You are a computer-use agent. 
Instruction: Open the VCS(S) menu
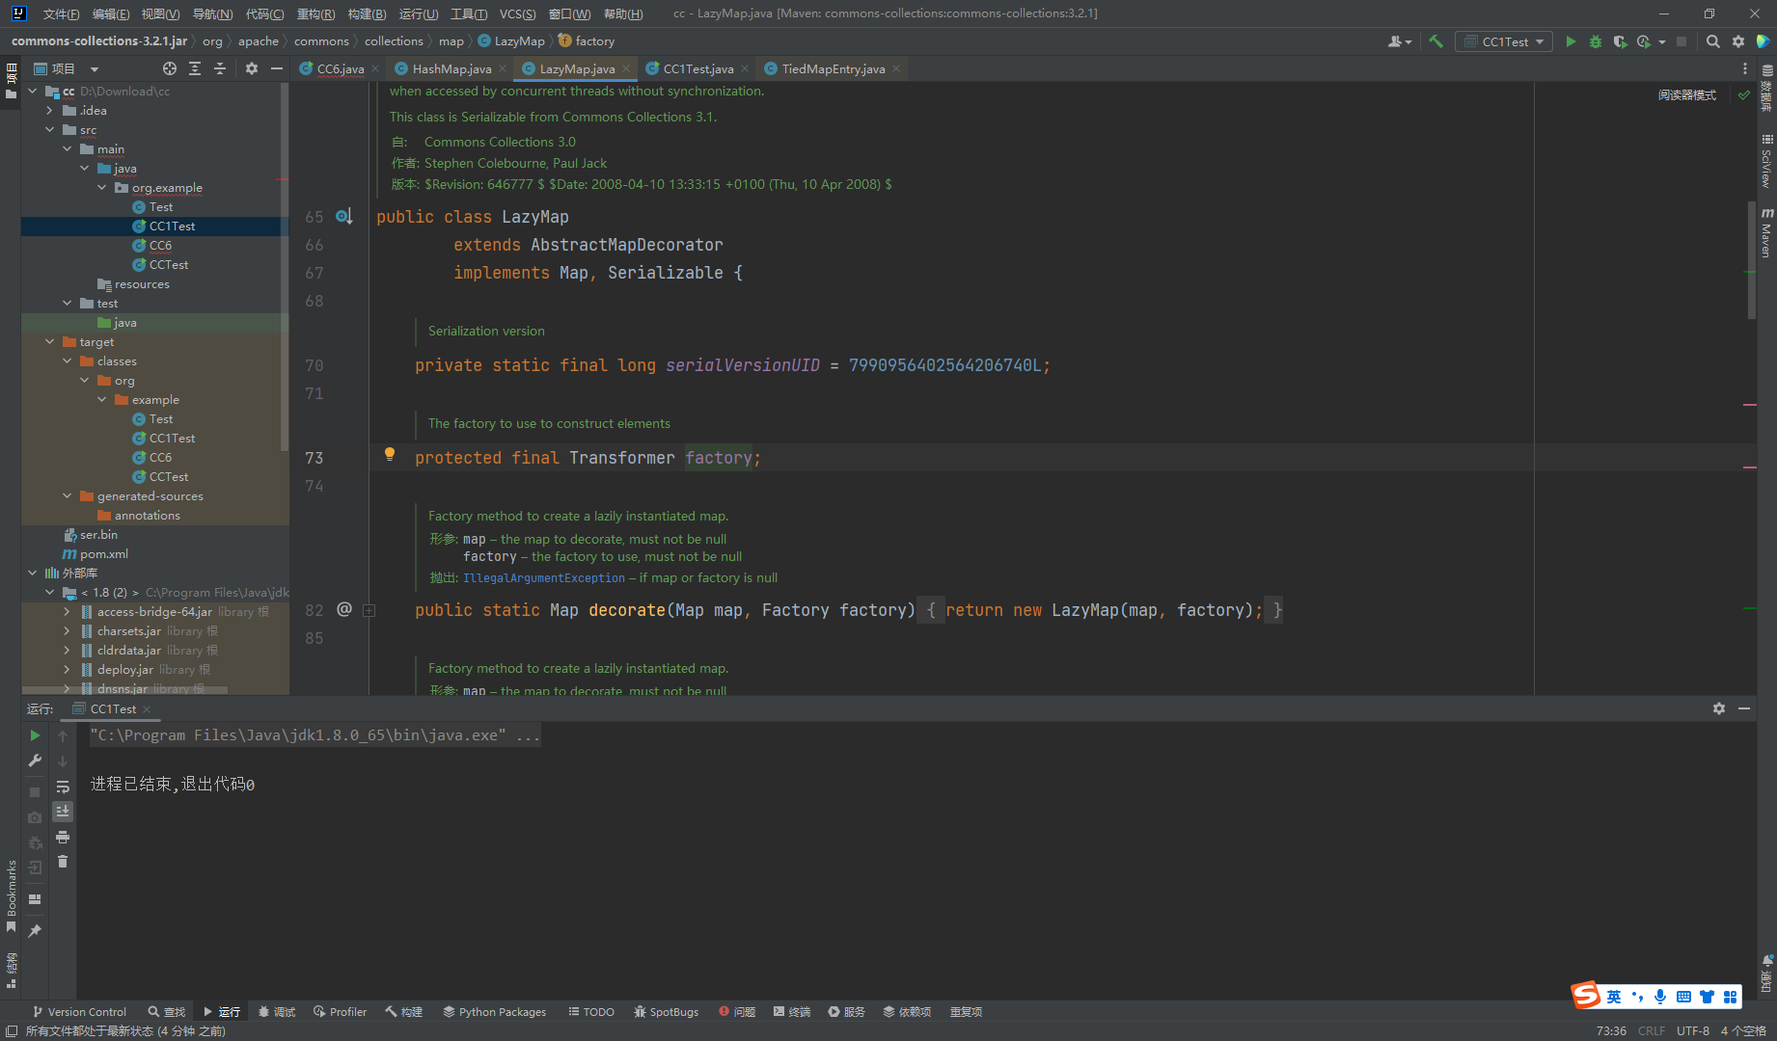tap(517, 13)
